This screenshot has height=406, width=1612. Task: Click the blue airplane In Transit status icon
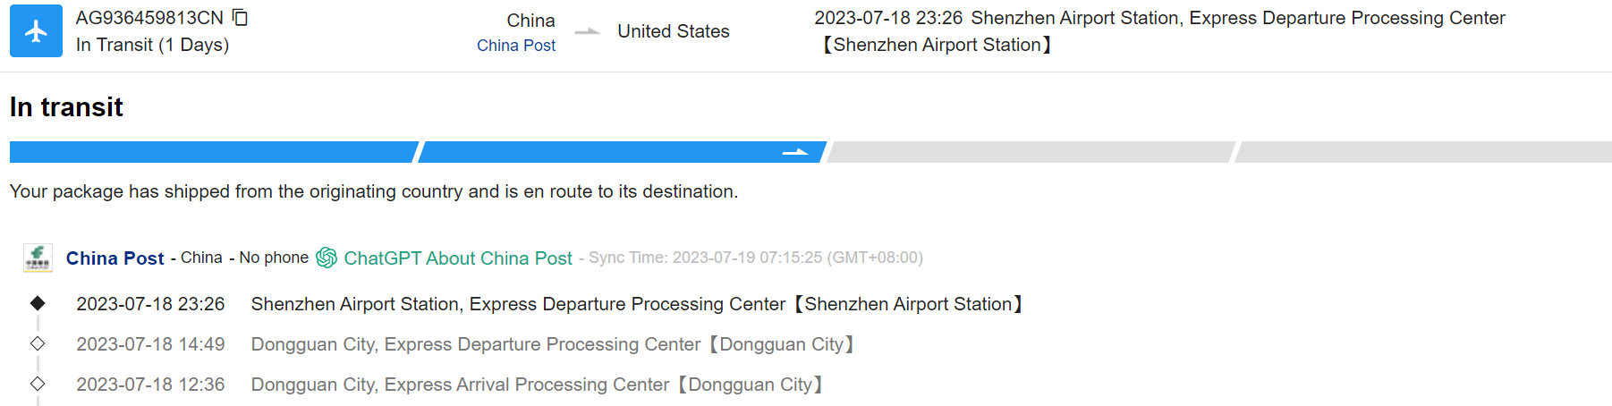(36, 31)
